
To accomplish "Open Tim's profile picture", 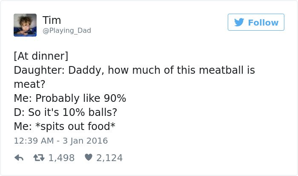I will pyautogui.click(x=25, y=25).
